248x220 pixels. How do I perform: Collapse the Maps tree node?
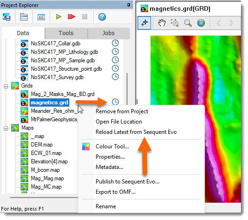point(6,128)
